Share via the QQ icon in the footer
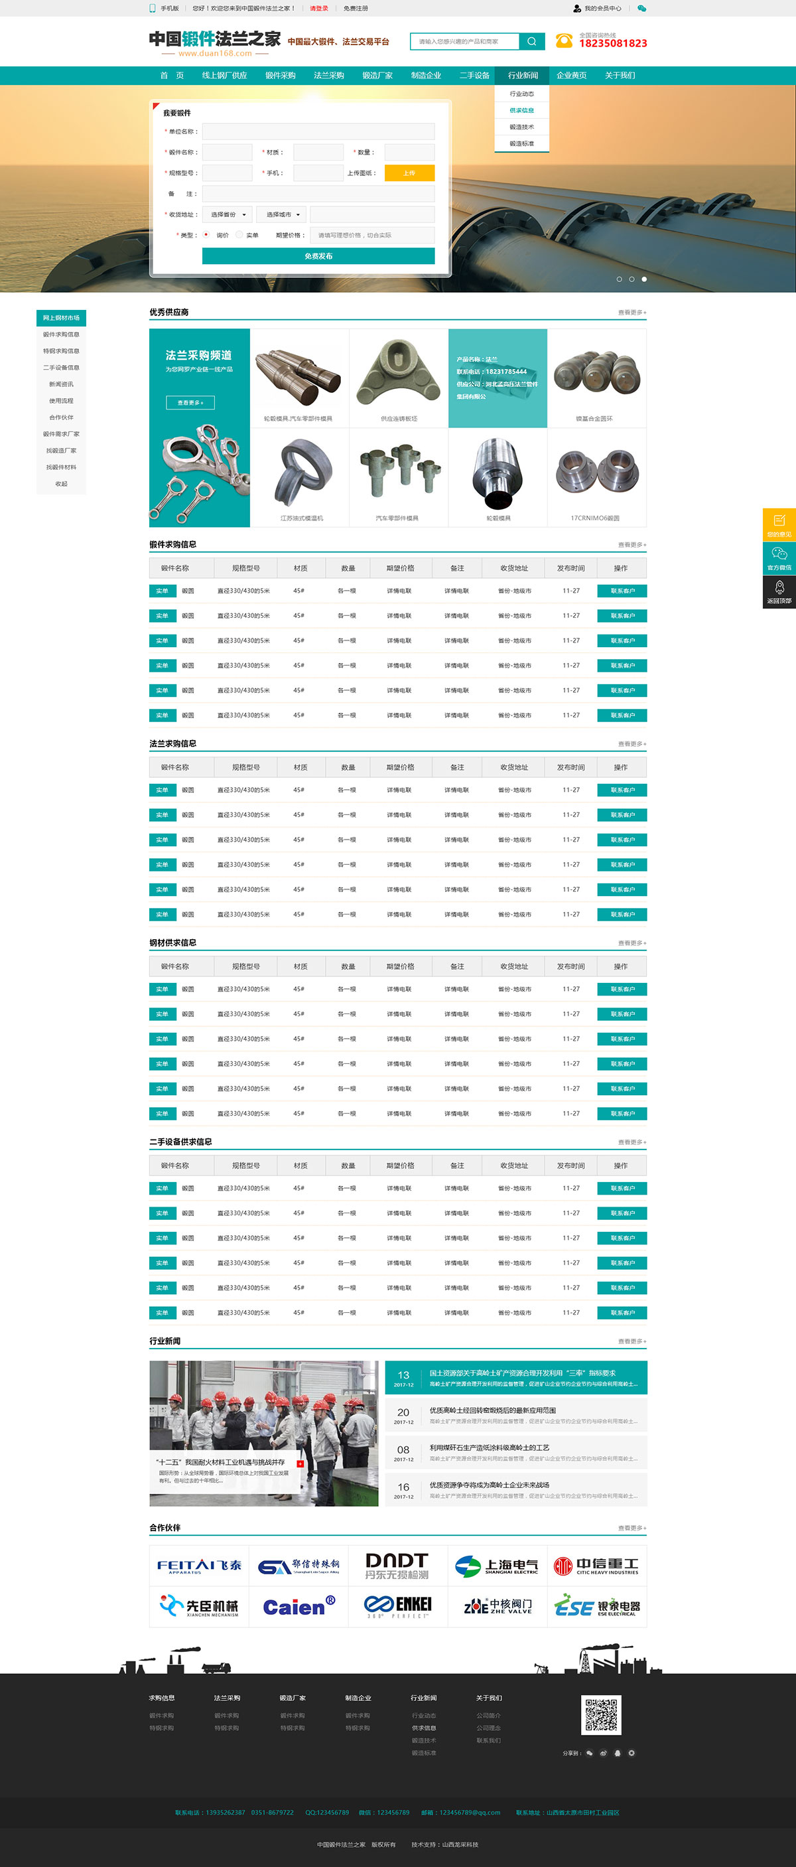The width and height of the screenshot is (796, 1867). (617, 1754)
